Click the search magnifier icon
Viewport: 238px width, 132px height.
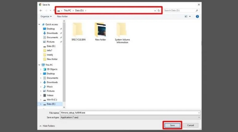(197, 10)
